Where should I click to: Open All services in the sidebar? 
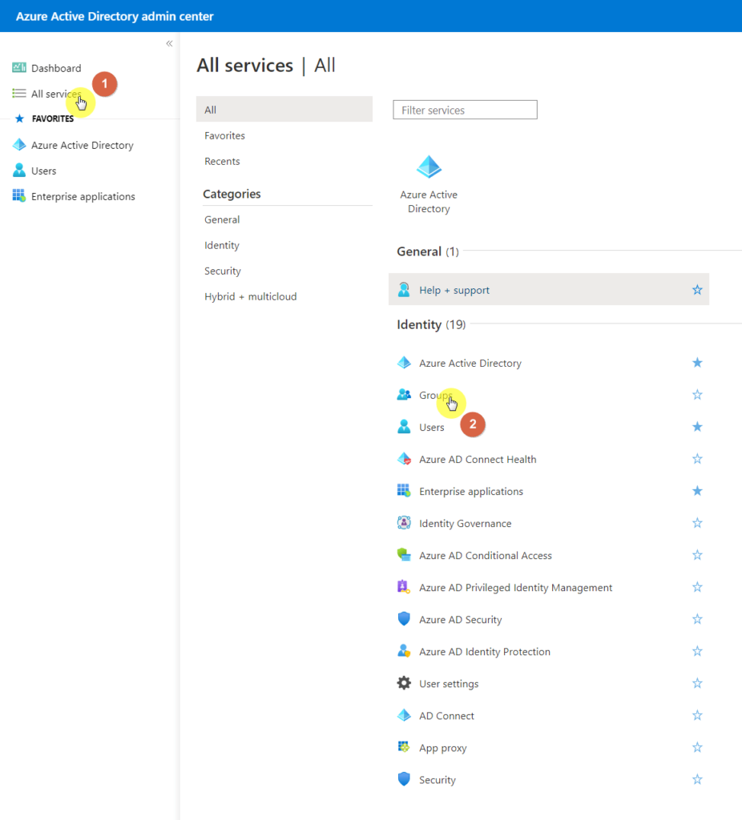click(x=56, y=94)
